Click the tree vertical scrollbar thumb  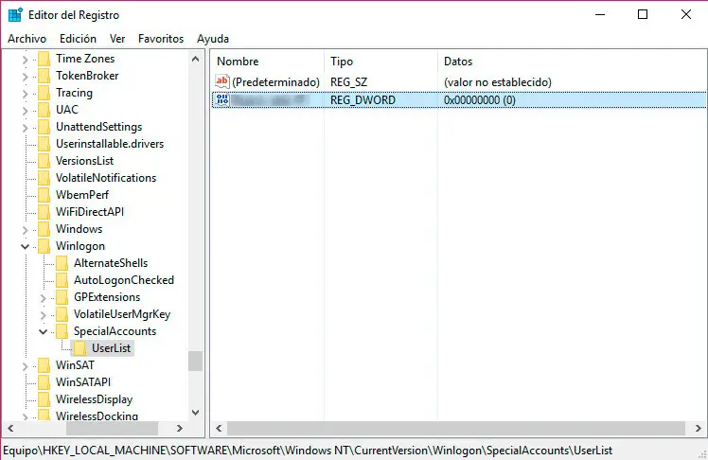coord(196,361)
